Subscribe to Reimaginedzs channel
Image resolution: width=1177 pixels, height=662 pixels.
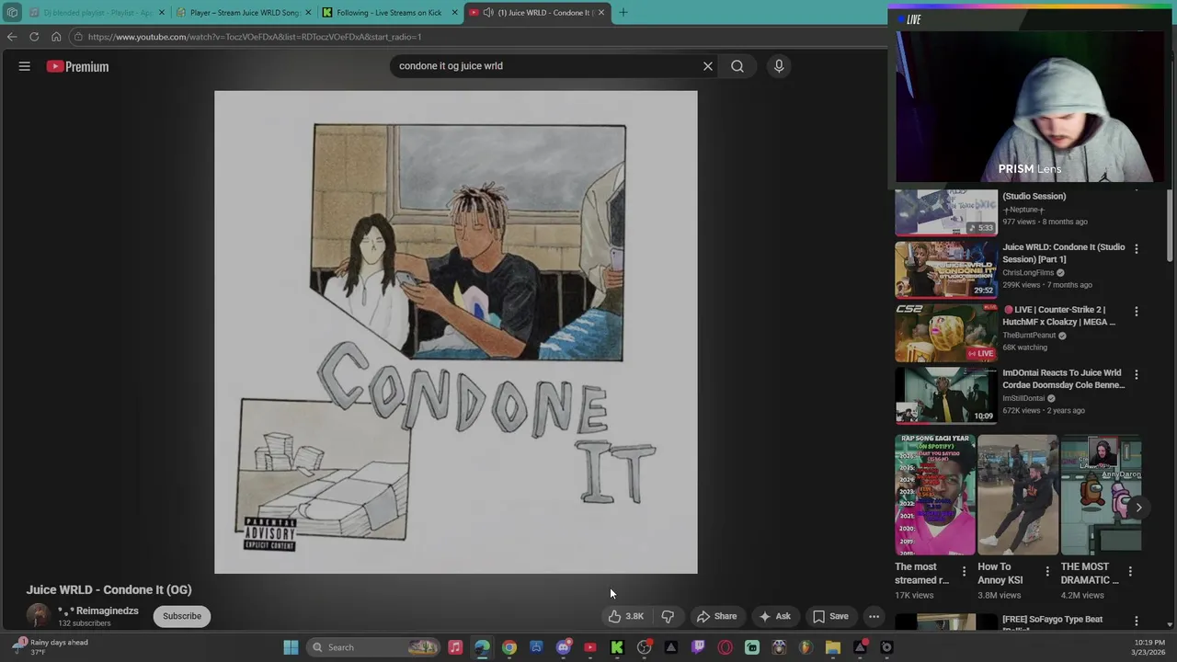coord(182,616)
